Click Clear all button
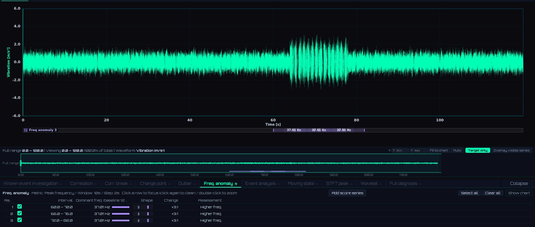535x227 pixels. coord(493,193)
